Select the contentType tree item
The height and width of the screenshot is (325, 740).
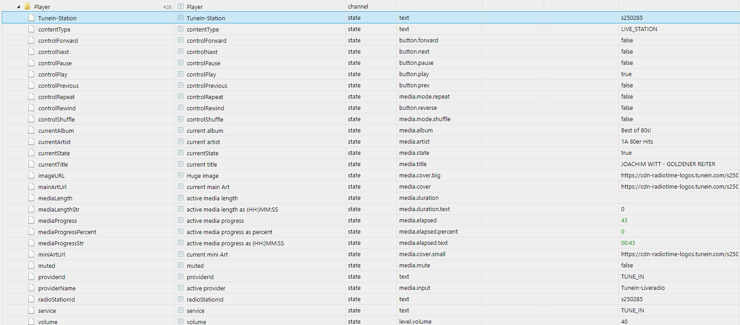(x=54, y=29)
